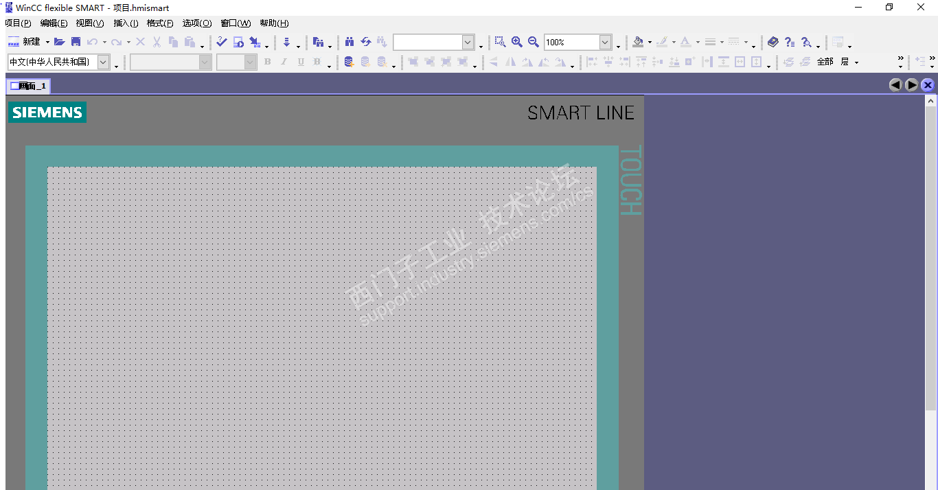Click the 新建 (New) toolbar button
The width and height of the screenshot is (938, 490).
[x=24, y=42]
